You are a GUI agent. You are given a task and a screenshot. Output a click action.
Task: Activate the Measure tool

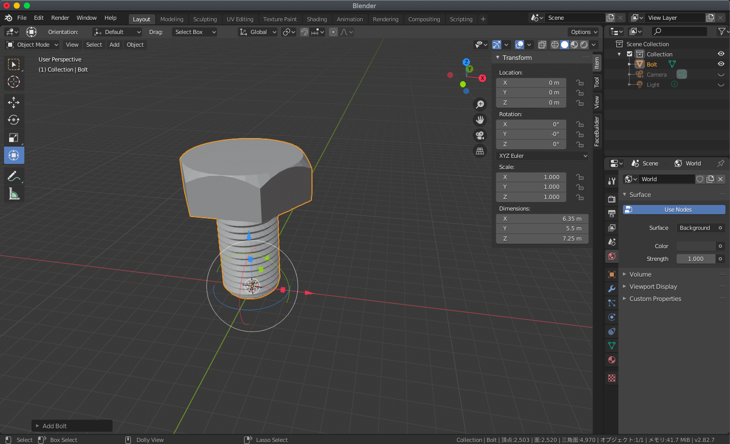coord(14,193)
